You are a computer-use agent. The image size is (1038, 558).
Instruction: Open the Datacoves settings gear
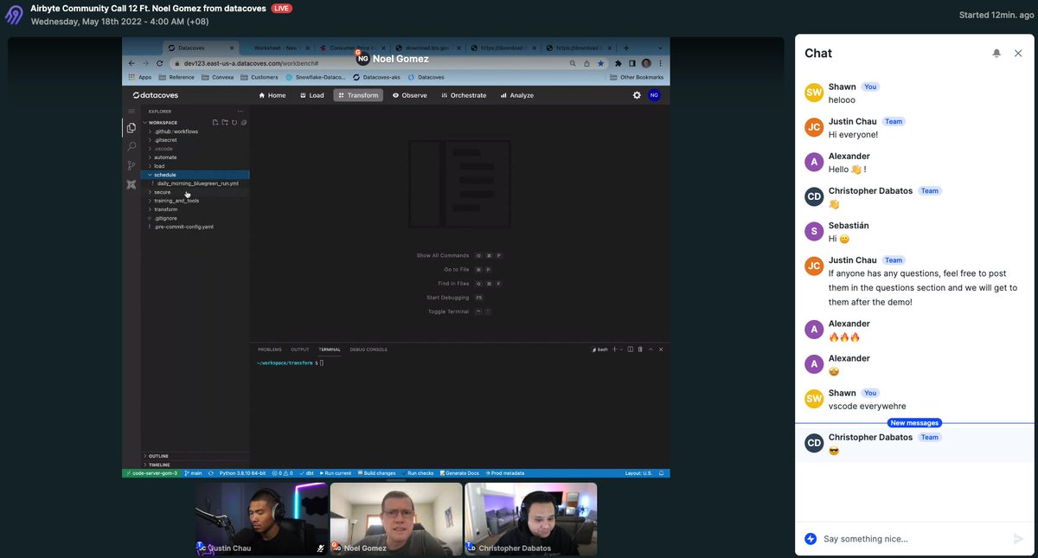637,95
